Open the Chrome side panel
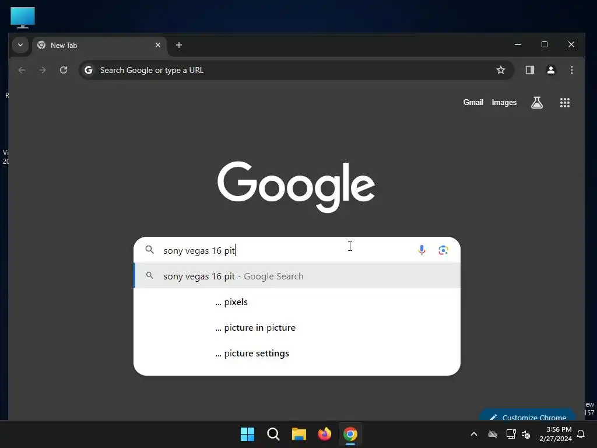Screen dimensions: 597x448 [529, 70]
